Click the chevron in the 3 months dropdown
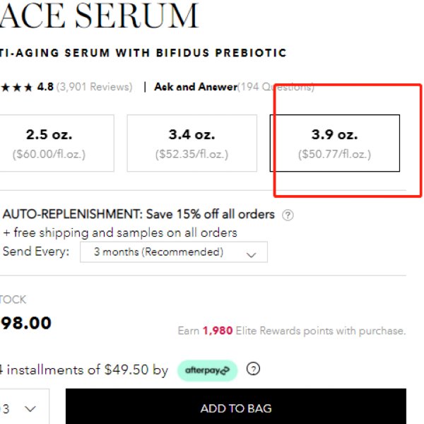 click(252, 254)
